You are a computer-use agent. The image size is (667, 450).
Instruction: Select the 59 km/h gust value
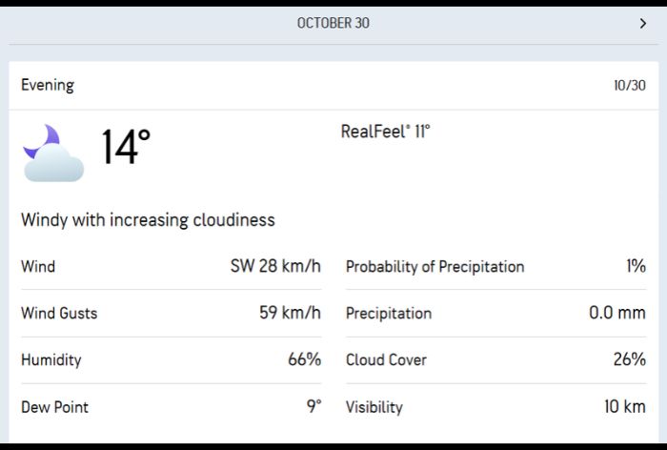tap(290, 313)
